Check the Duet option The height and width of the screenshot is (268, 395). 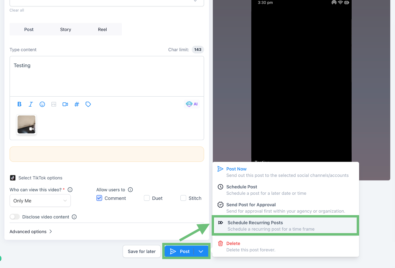[x=147, y=198]
